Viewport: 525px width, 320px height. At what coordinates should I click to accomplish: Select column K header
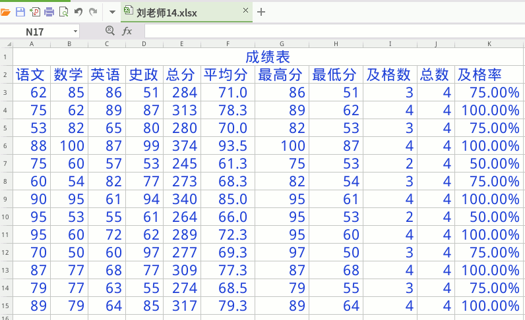(489, 43)
